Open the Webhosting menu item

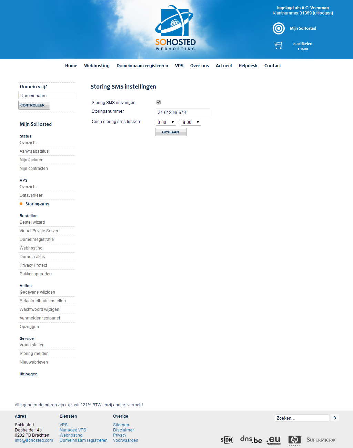click(x=97, y=65)
